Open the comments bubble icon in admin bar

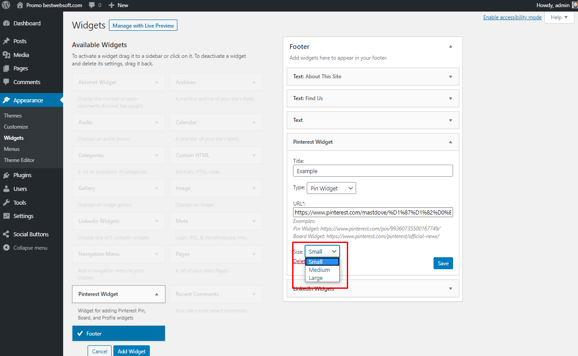coord(92,5)
